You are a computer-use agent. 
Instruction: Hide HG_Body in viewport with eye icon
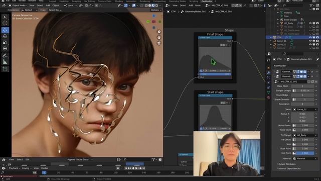[x=310, y=24]
